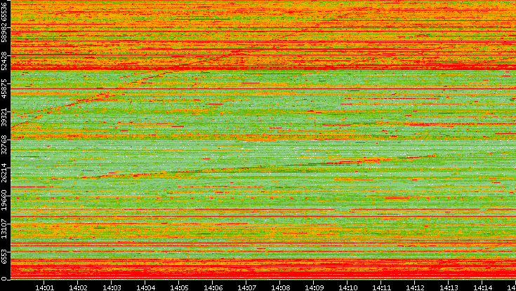The height and width of the screenshot is (291, 516).
Task: Click the 0 value on vertical axis
Action: click(x=4, y=279)
